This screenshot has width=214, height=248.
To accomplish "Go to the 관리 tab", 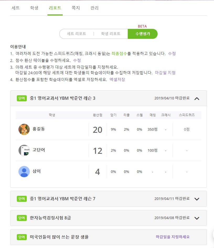I will pos(94,8).
